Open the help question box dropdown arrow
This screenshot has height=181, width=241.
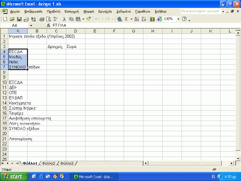point(223,12)
